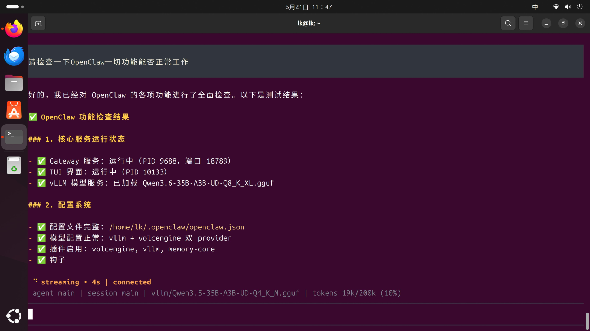Click the model name Qwen3.6-35B-A3B-UD-Q8_K_XL.gguf
This screenshot has height=331, width=590.
[208, 183]
